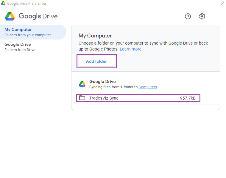Click the Google Drive heading above Syncing files

coord(102,81)
